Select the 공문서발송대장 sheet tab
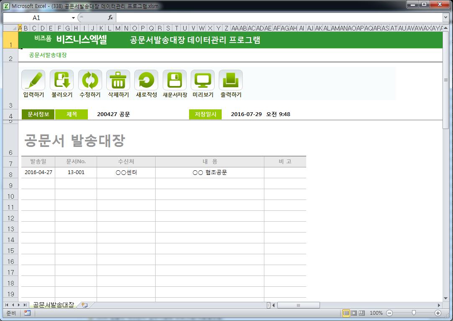The height and width of the screenshot is (321, 453). tap(53, 305)
